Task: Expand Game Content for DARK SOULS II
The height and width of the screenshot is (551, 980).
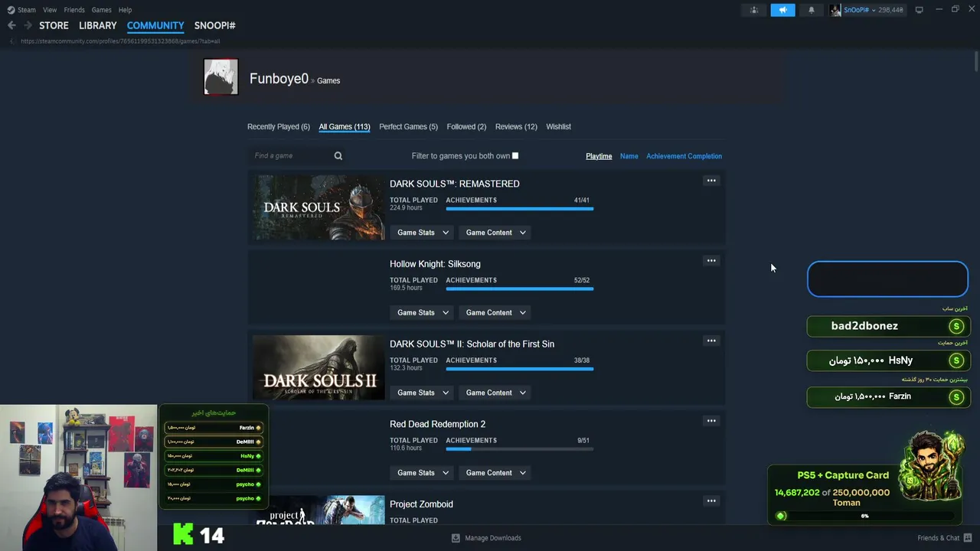Action: coord(495,393)
